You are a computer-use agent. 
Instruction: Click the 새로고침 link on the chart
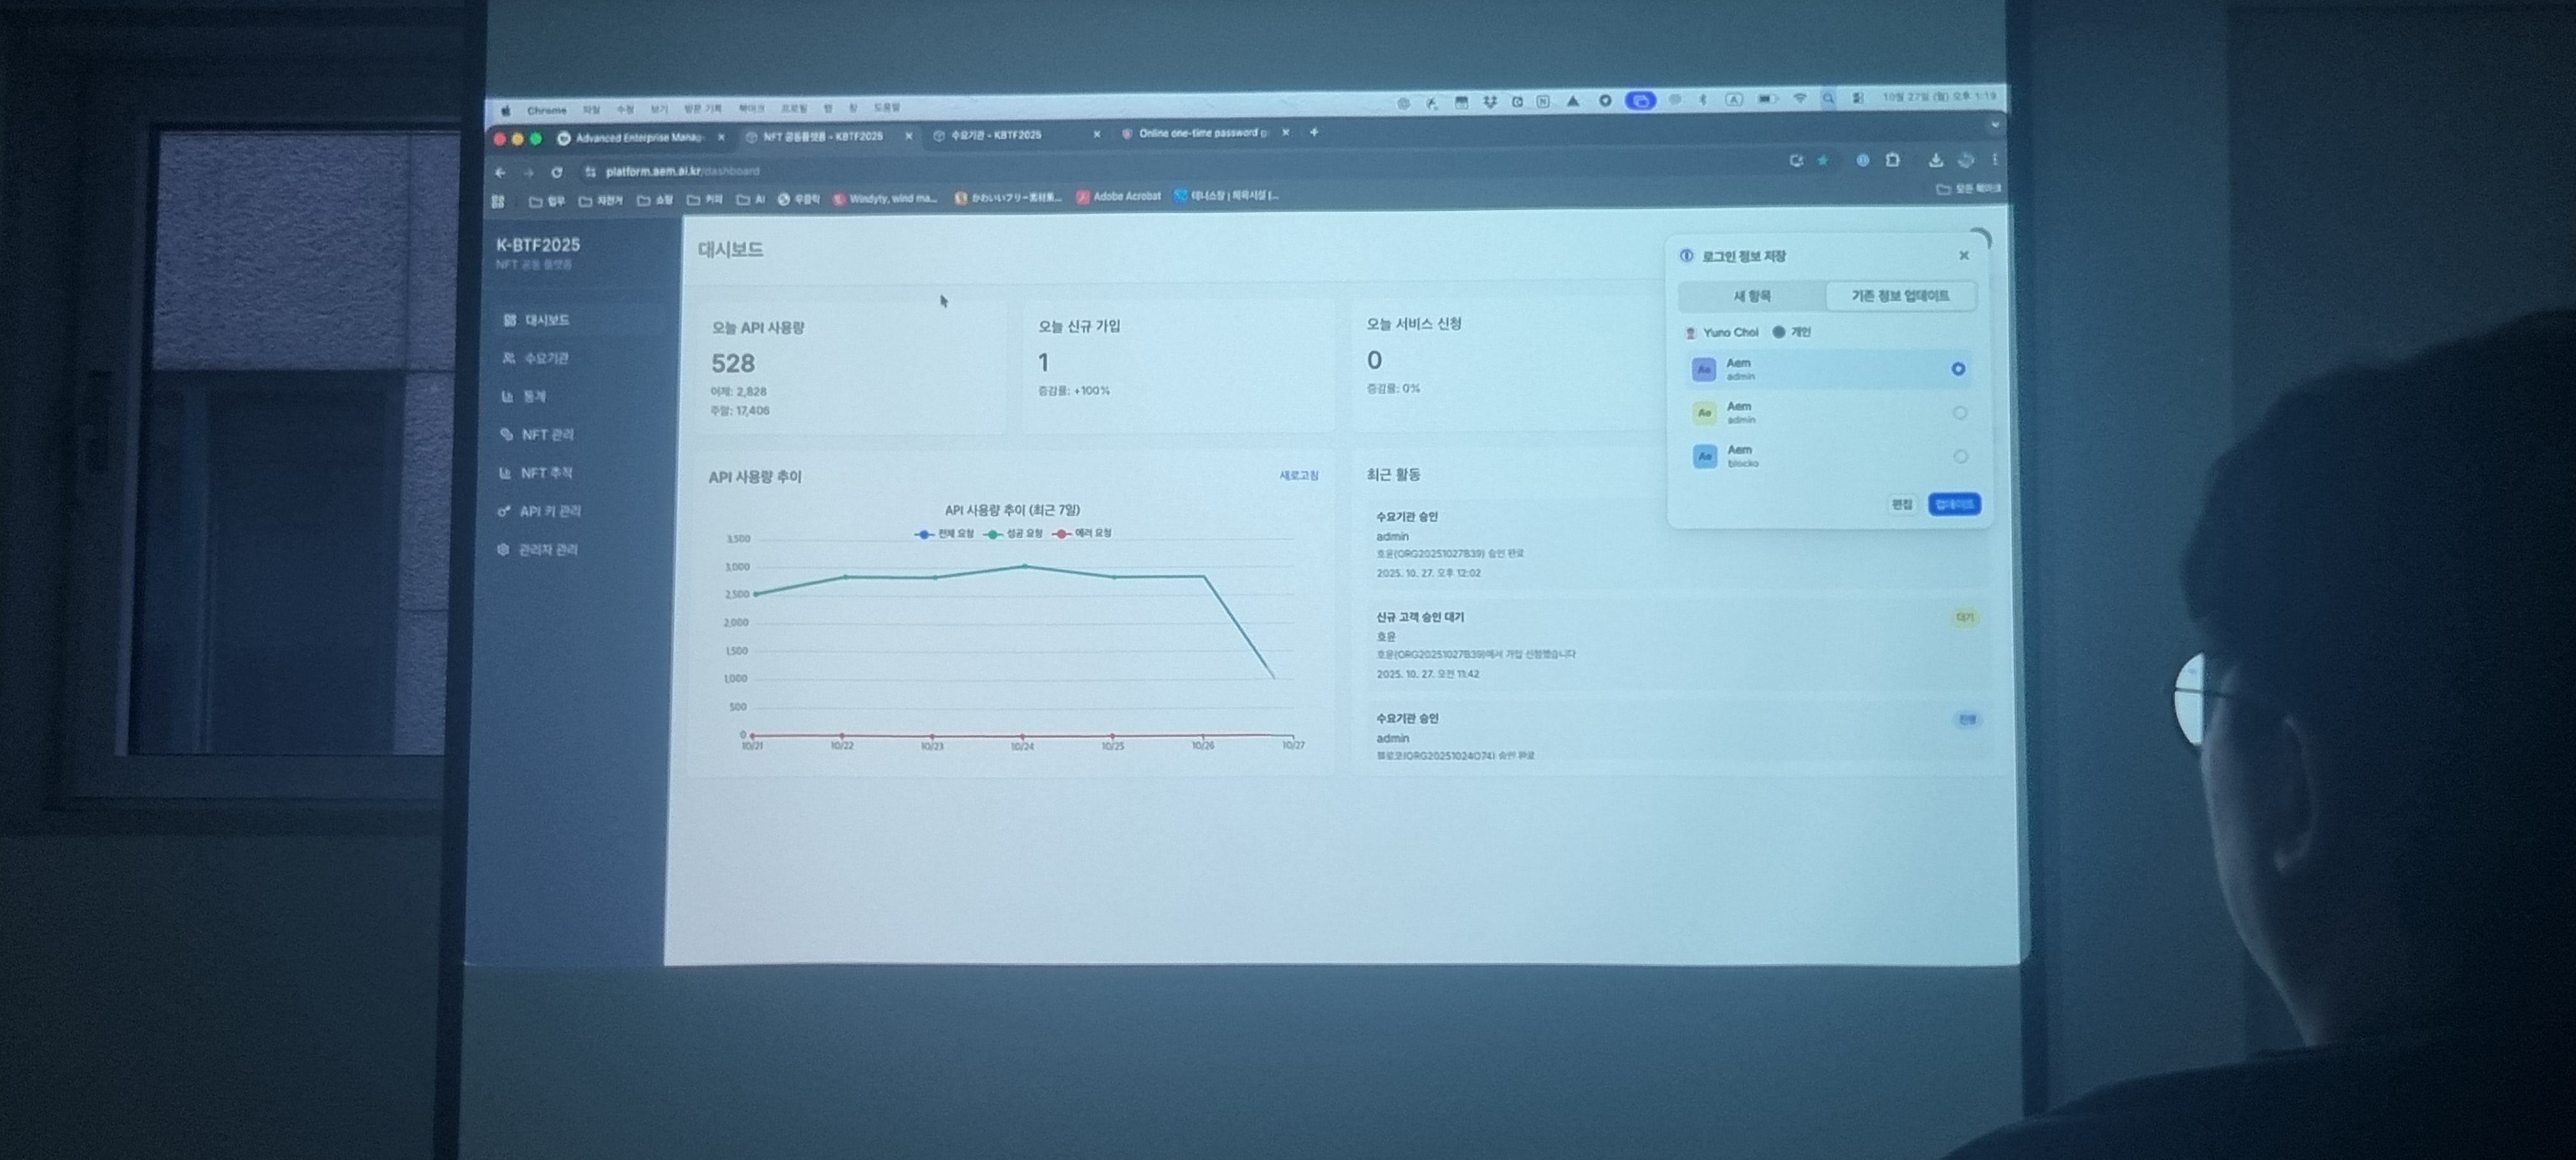click(1298, 476)
